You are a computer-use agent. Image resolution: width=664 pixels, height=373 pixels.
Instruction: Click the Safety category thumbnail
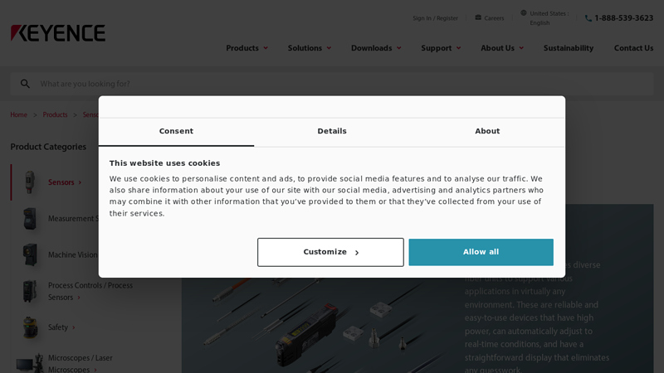tap(30, 327)
